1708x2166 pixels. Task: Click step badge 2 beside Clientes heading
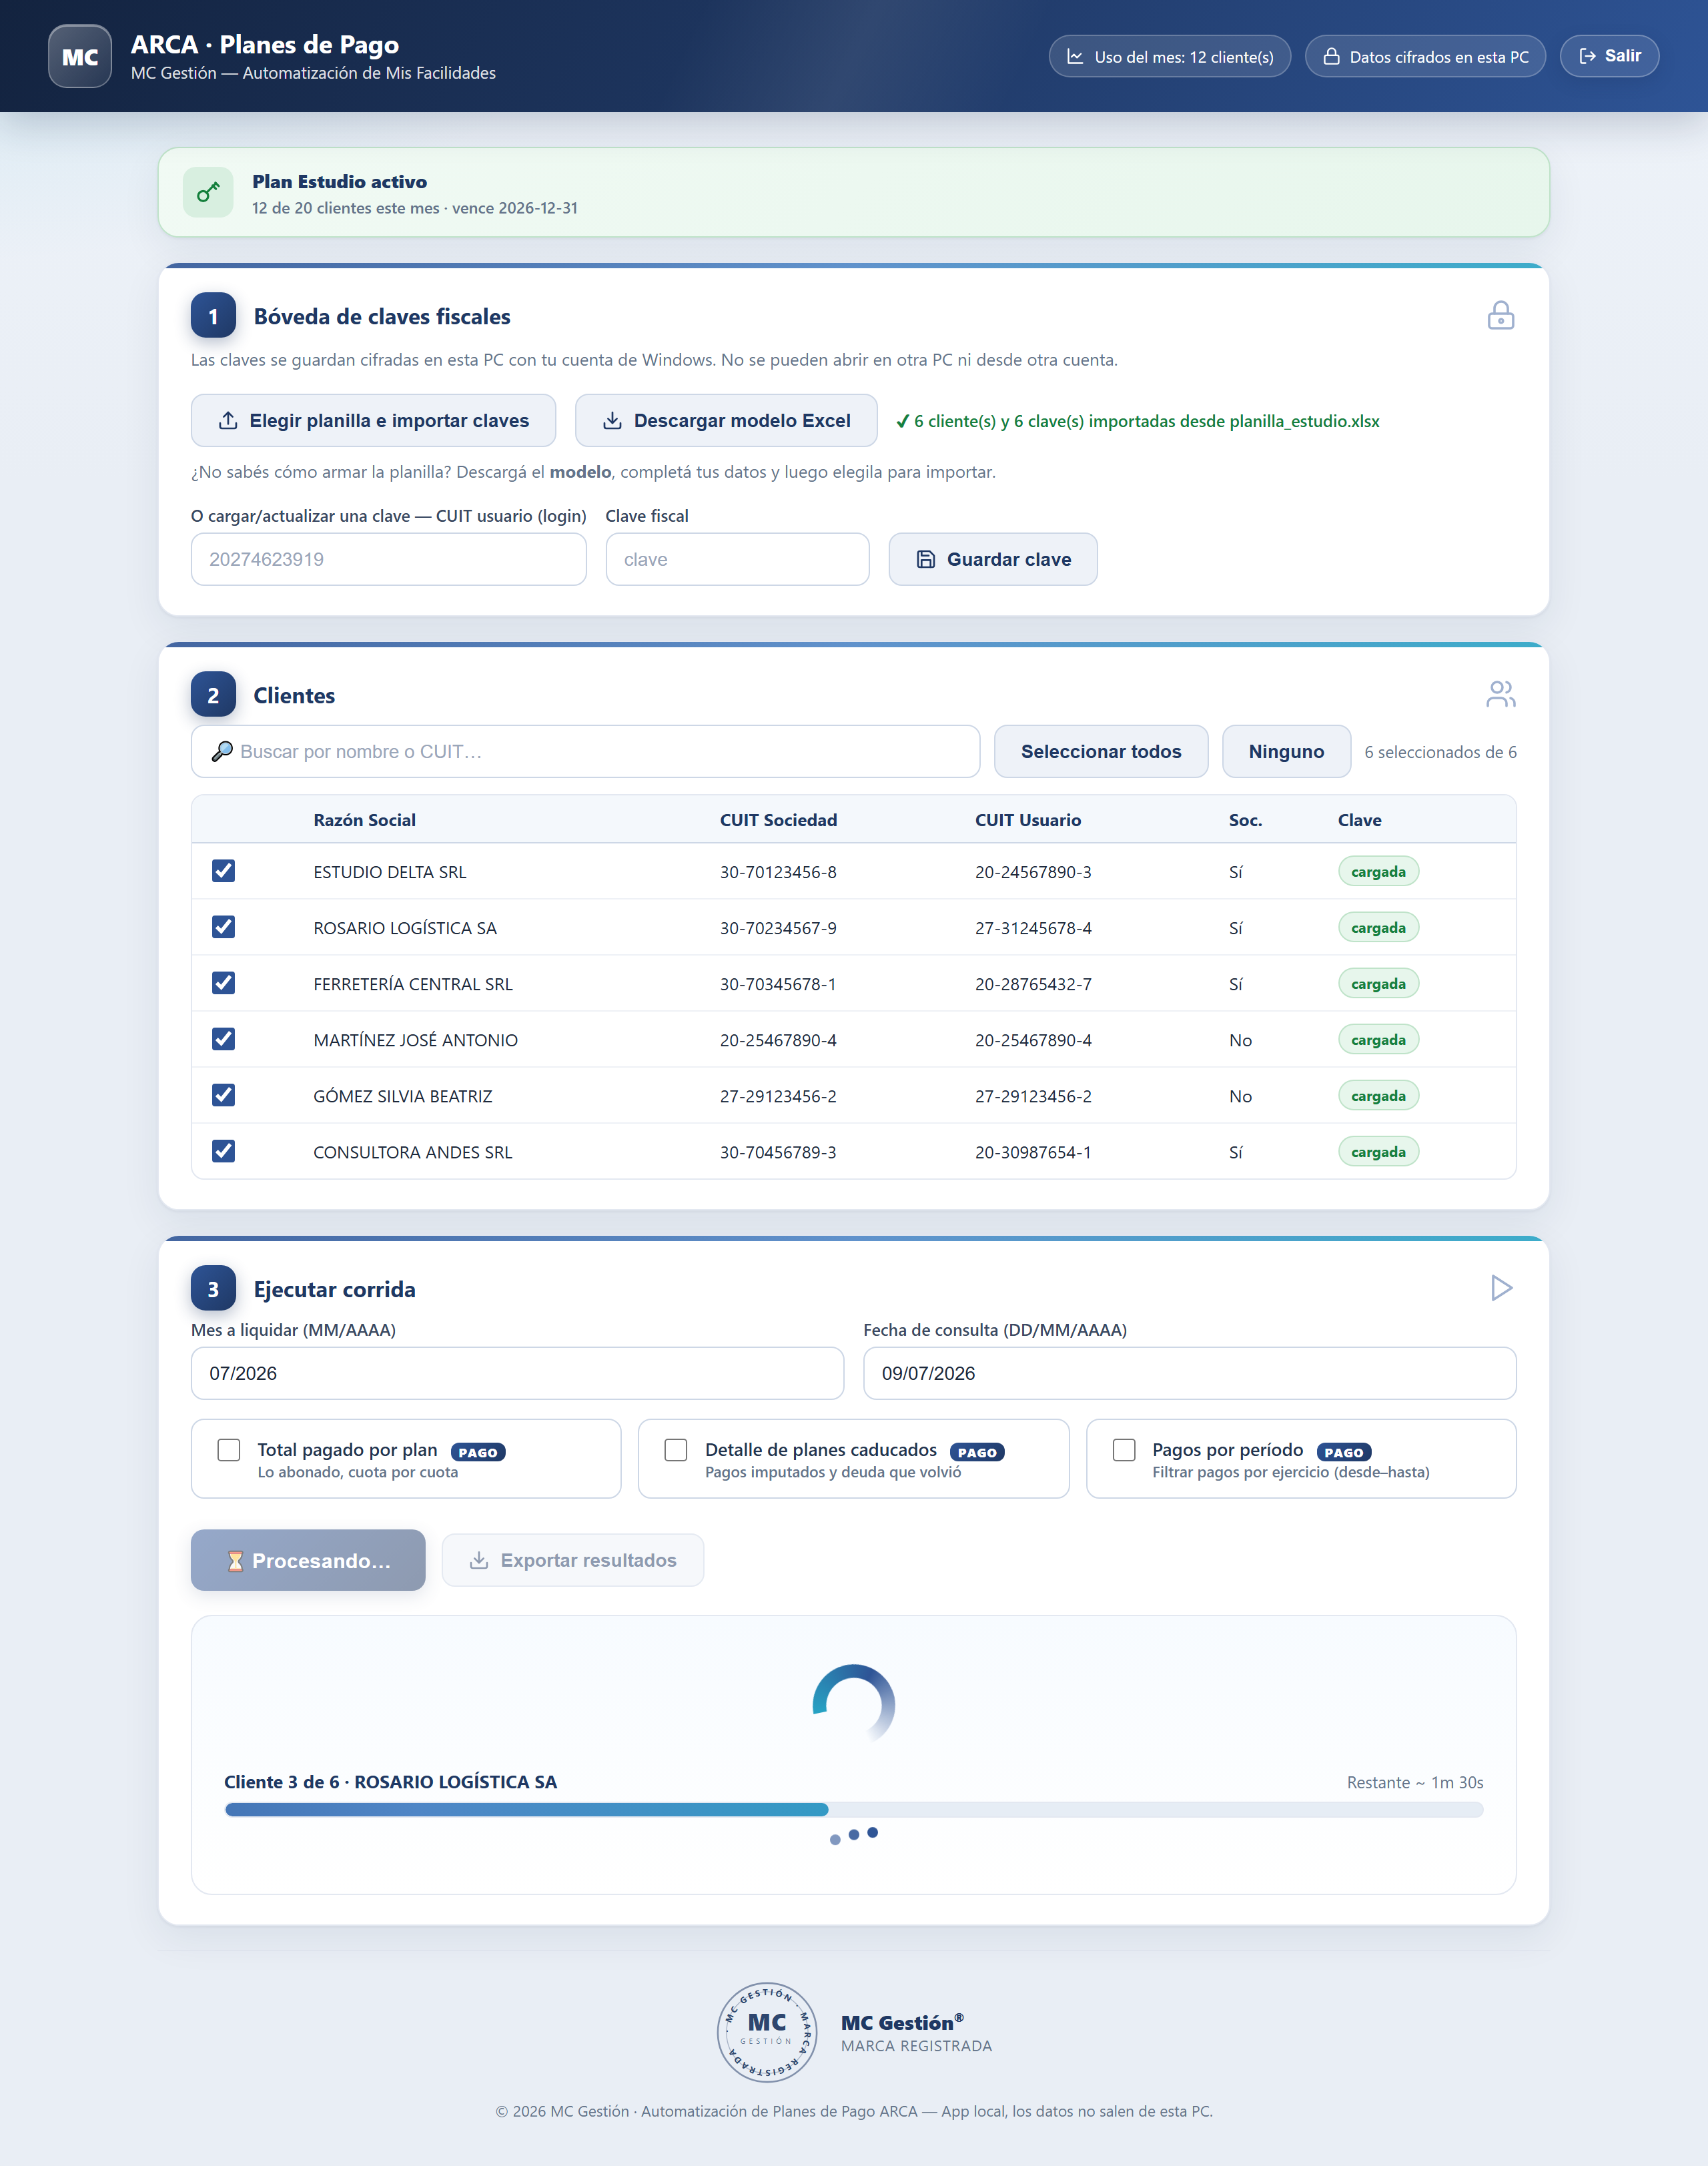click(213, 695)
